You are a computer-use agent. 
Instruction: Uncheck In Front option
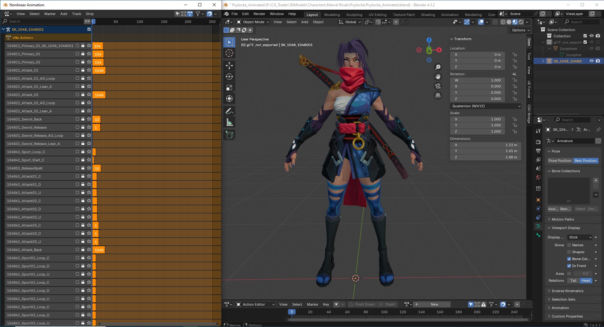click(x=569, y=266)
